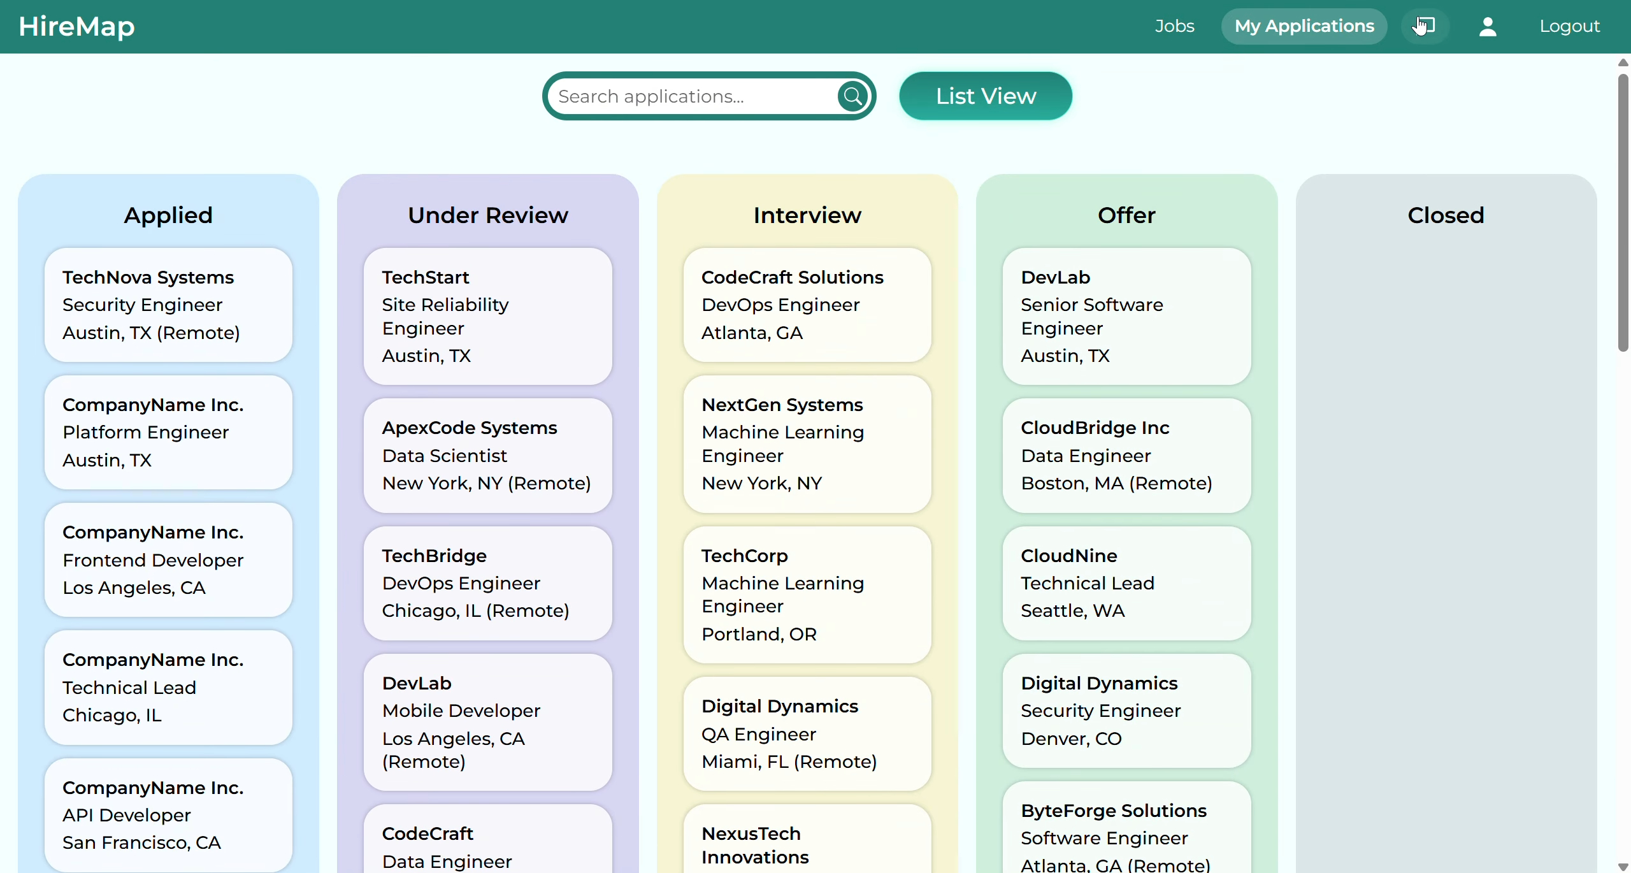
Task: Open the user profile icon
Action: pos(1488,26)
